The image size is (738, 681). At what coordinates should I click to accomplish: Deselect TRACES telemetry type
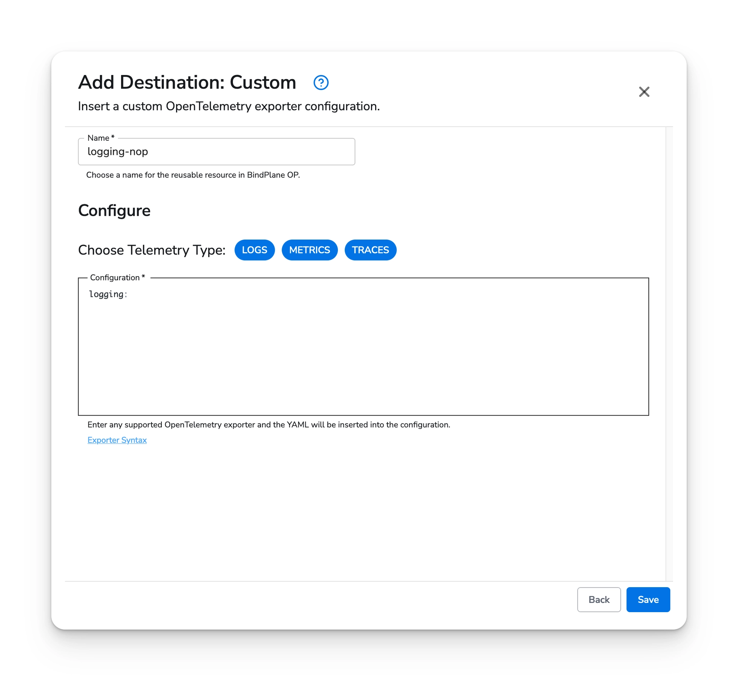click(370, 250)
